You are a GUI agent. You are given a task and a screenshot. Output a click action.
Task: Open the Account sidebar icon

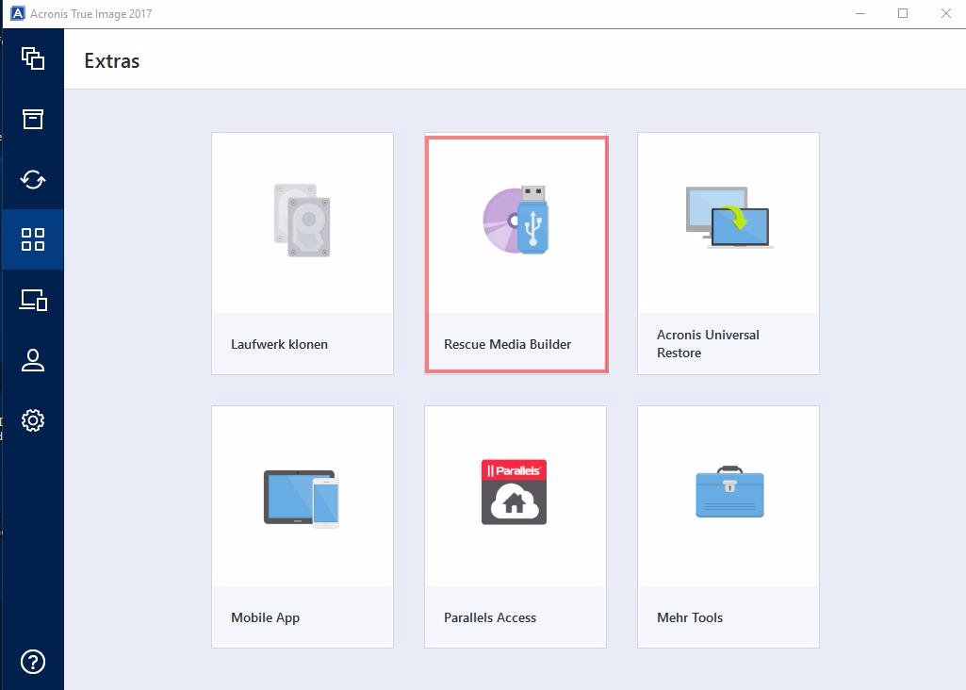click(33, 360)
